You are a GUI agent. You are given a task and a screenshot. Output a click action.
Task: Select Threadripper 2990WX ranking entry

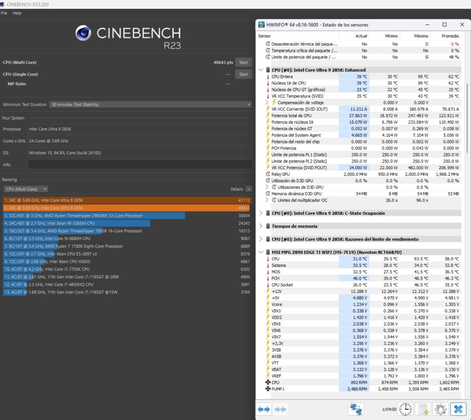(127, 215)
